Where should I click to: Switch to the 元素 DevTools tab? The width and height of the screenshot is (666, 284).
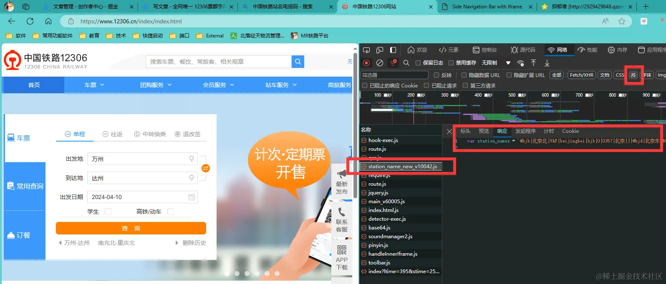(x=449, y=50)
